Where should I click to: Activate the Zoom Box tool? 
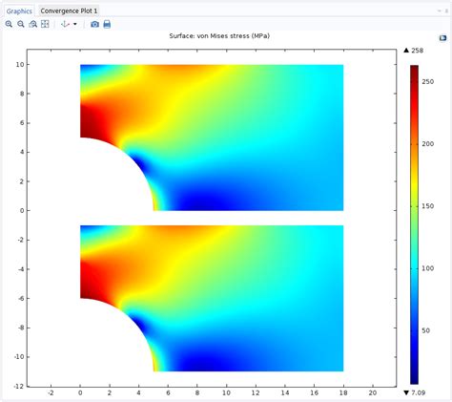click(x=32, y=24)
